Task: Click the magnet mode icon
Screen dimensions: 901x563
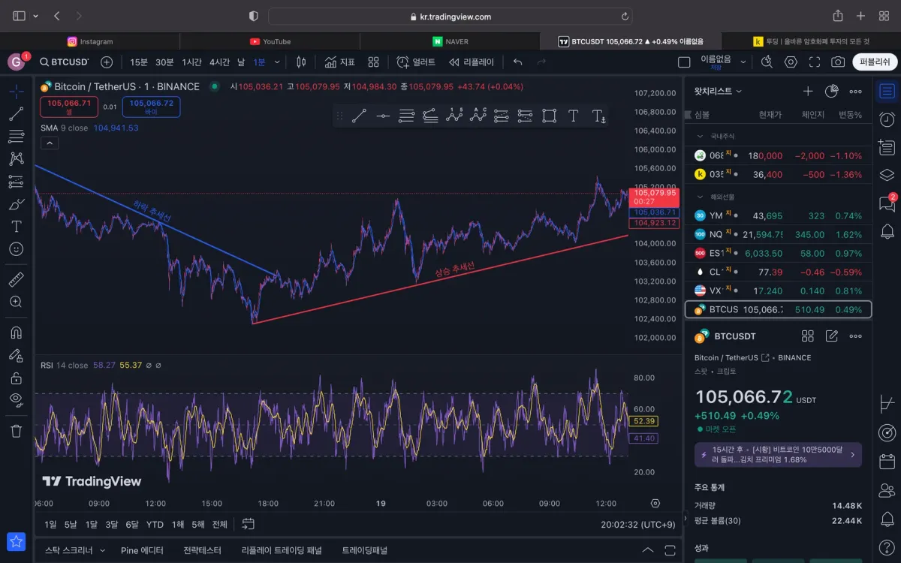Action: 16,332
